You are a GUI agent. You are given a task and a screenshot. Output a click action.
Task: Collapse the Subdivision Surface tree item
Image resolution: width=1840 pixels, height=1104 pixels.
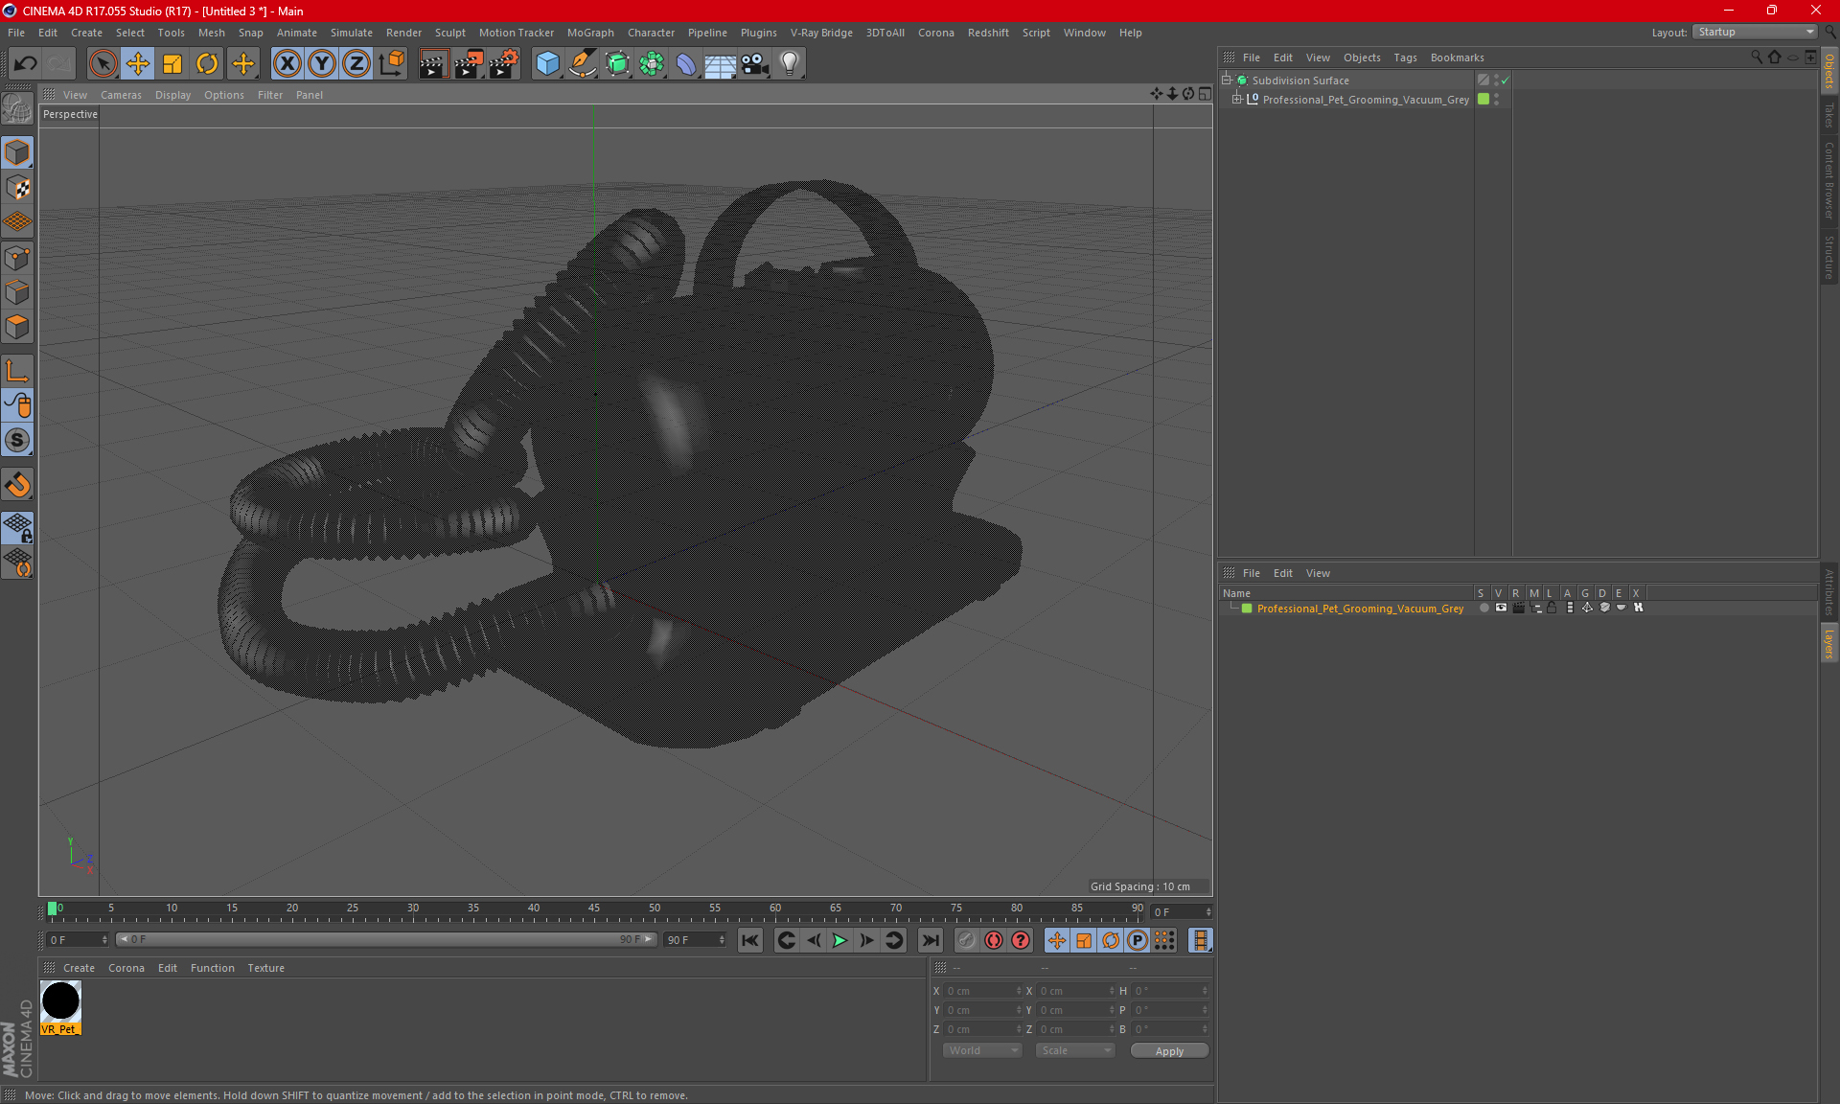tap(1226, 80)
